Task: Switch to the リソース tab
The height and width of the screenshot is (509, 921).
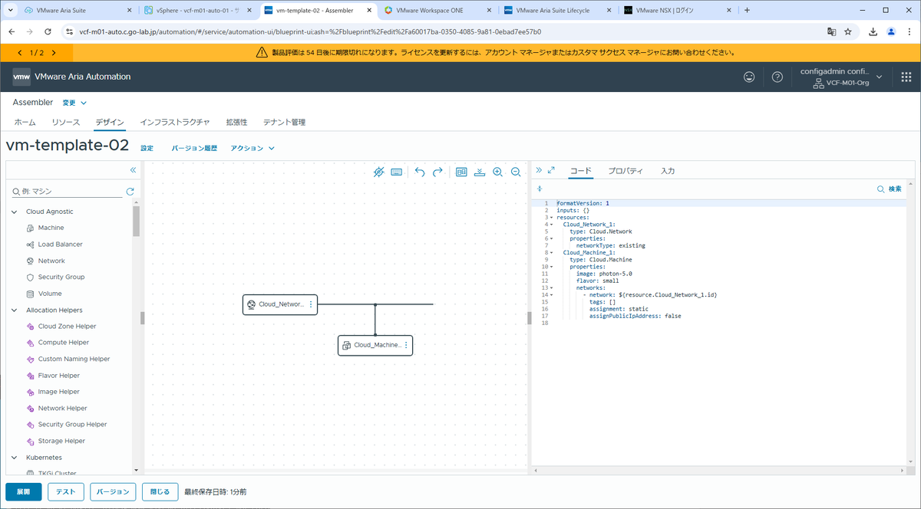Action: pos(66,122)
